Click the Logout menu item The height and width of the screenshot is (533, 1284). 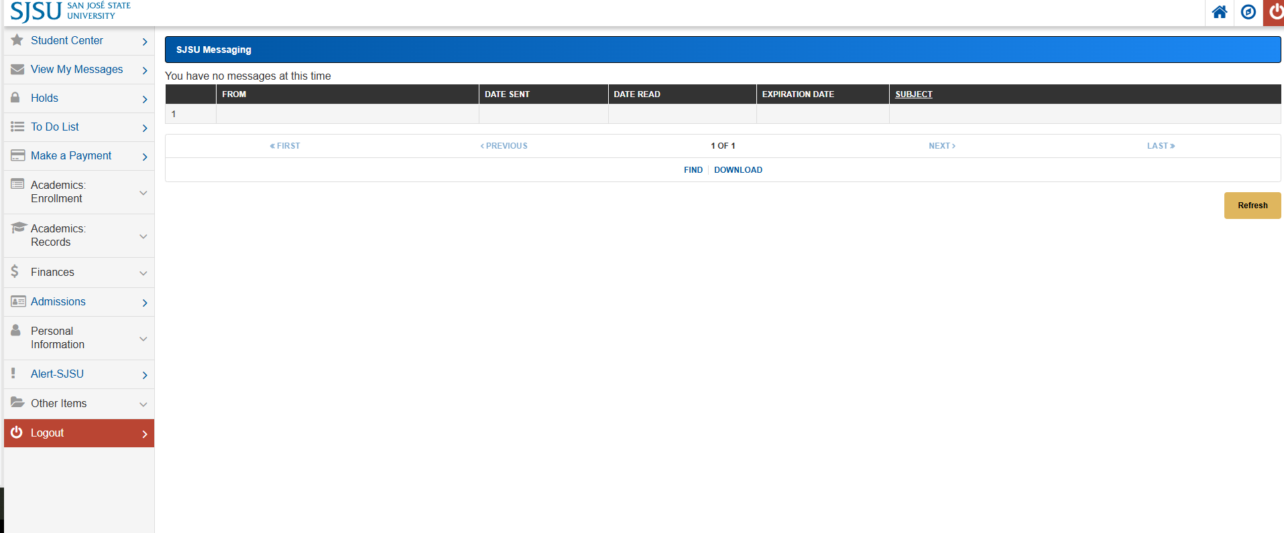(x=79, y=433)
